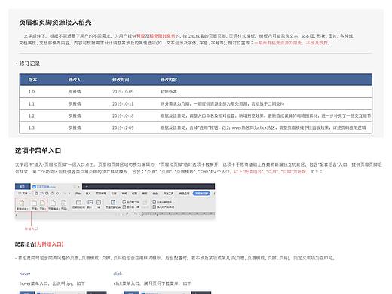The height and width of the screenshot is (294, 392).
Task: Click the date 2019-10-09 in the table
Action: 123,92
